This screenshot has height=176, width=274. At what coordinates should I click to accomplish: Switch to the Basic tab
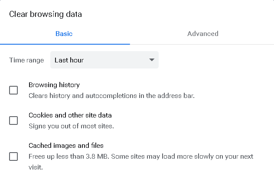(64, 33)
